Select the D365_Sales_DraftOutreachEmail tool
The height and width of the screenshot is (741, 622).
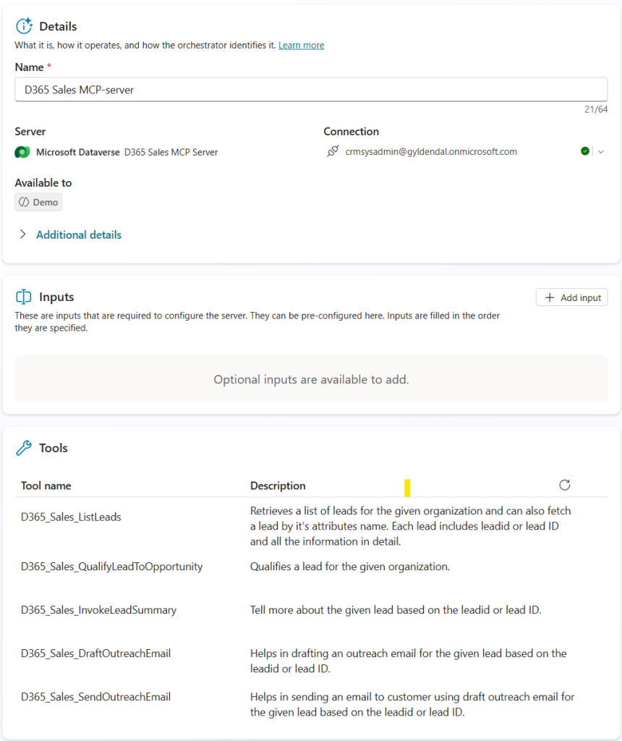pyautogui.click(x=95, y=653)
